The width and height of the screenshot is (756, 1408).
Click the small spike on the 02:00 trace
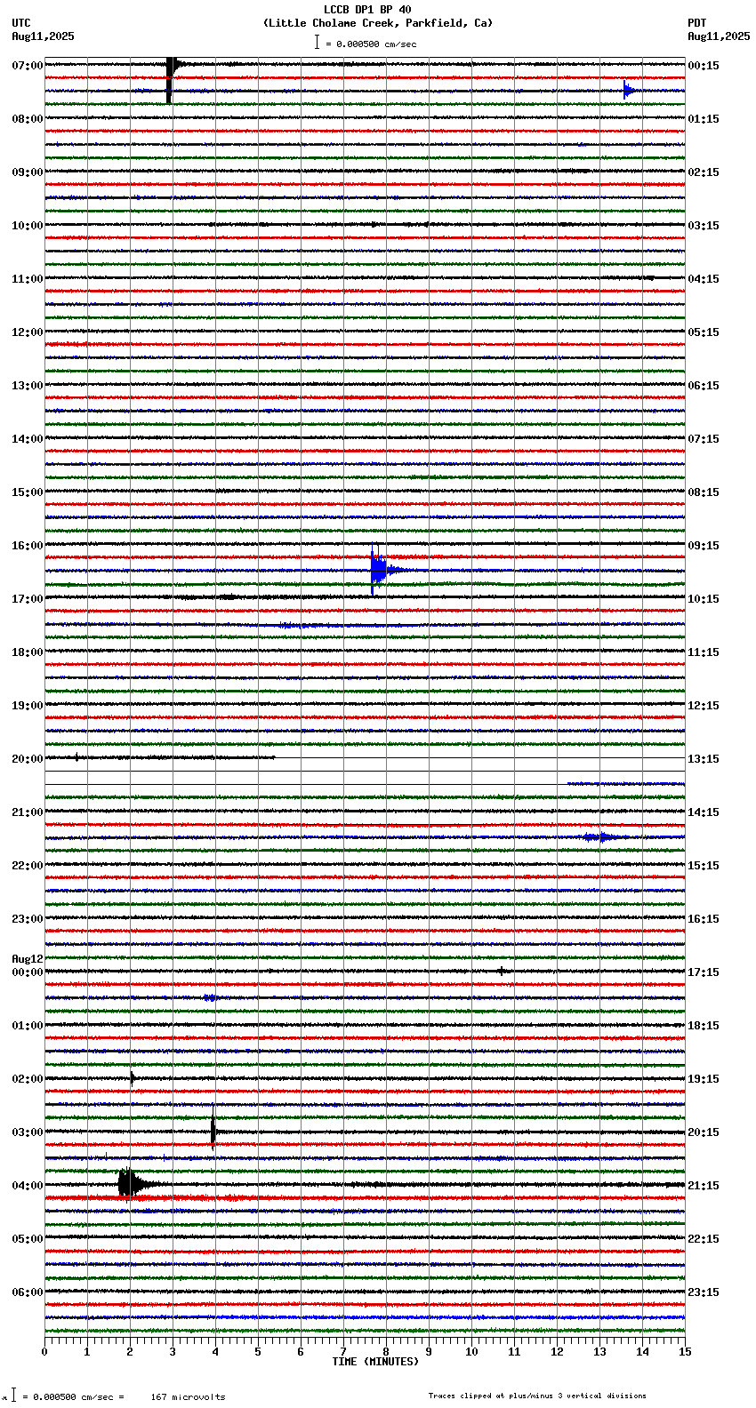[132, 1078]
